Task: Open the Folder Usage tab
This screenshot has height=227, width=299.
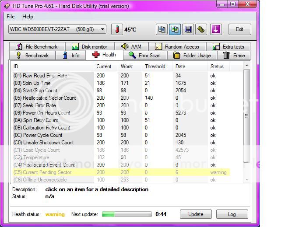Action: [192, 56]
